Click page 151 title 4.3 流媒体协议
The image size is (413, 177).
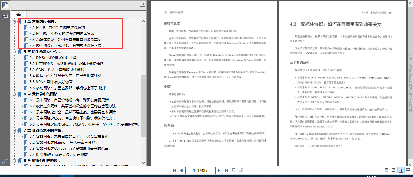pos(336,24)
